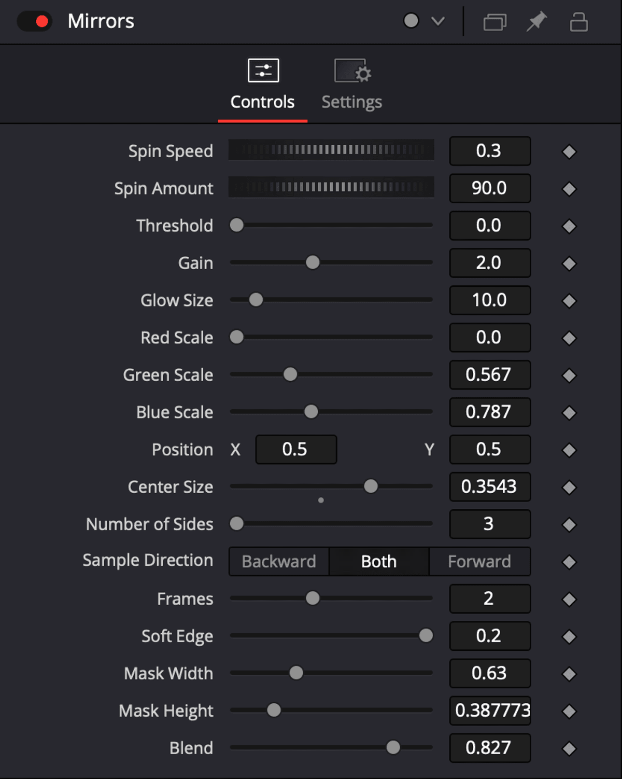Toggle keyframe diamond for Blend
This screenshot has width=622, height=779.
pos(569,748)
